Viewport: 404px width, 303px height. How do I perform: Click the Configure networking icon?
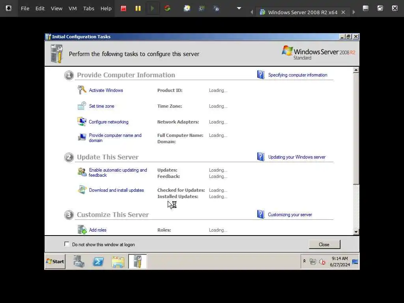click(x=82, y=122)
